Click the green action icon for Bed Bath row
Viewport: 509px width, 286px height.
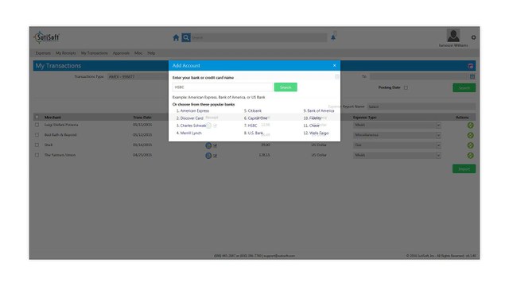tap(470, 135)
